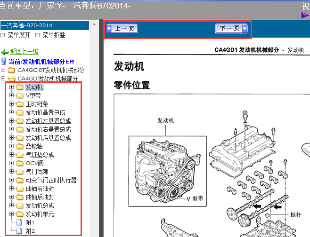310x237 pixels.
Task: Click the folder icon for CA4GCI8T发动机机械部分
Action: click(11, 70)
